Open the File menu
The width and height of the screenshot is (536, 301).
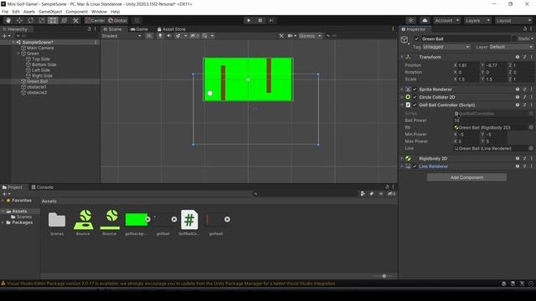(x=5, y=12)
